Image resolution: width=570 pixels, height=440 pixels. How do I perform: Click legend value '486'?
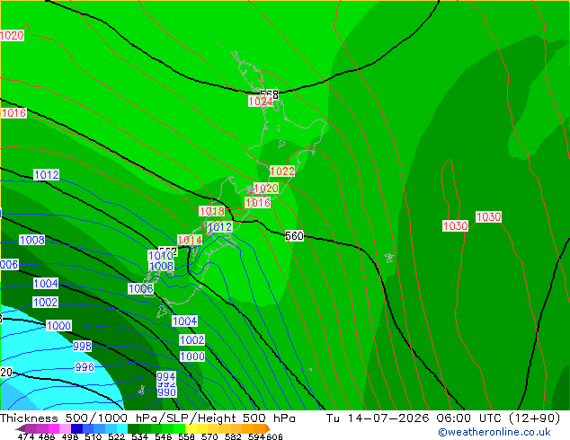(47, 436)
